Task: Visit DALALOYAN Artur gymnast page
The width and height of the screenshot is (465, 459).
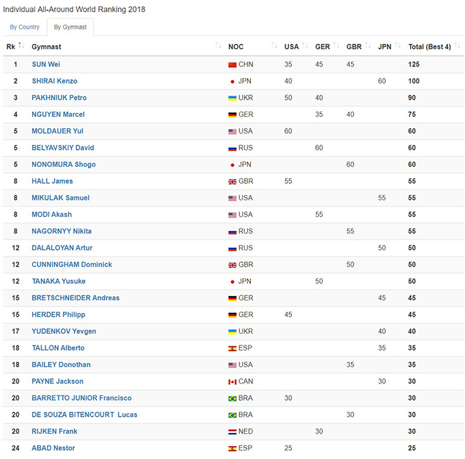Action: pos(62,248)
